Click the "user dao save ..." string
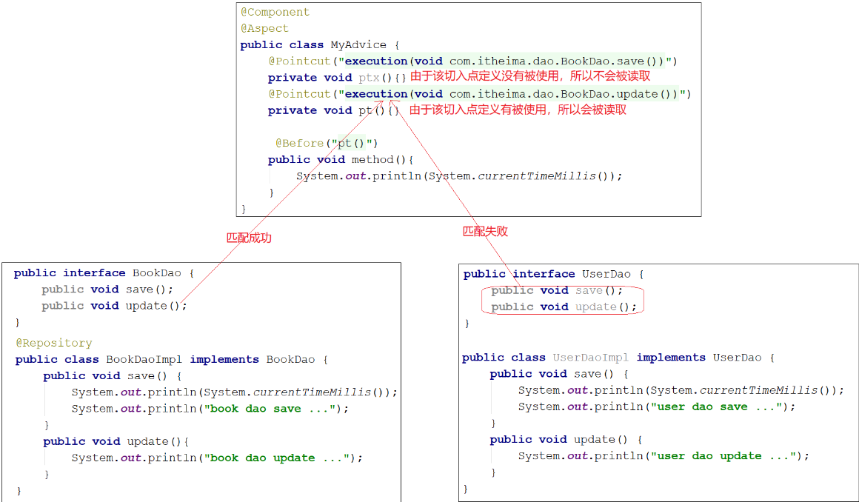Image resolution: width=859 pixels, height=502 pixels. point(720,406)
